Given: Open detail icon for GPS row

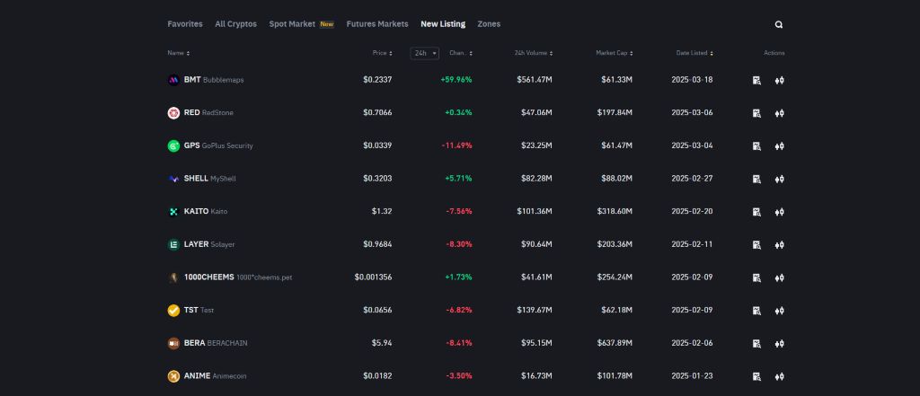Looking at the screenshot, I should click(756, 146).
